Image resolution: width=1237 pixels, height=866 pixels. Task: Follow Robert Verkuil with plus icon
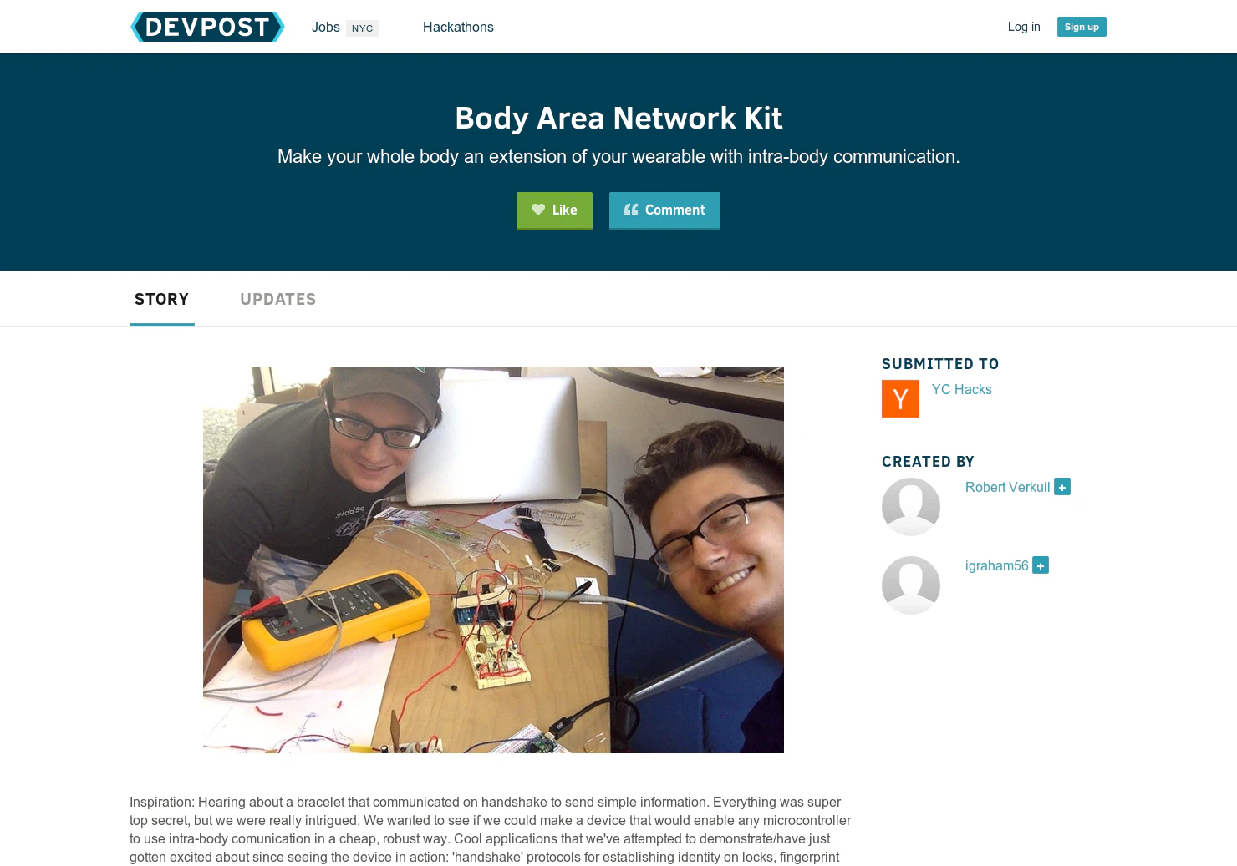(x=1062, y=487)
